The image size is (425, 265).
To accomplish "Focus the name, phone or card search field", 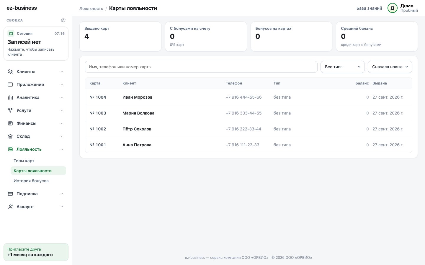I will point(201,67).
